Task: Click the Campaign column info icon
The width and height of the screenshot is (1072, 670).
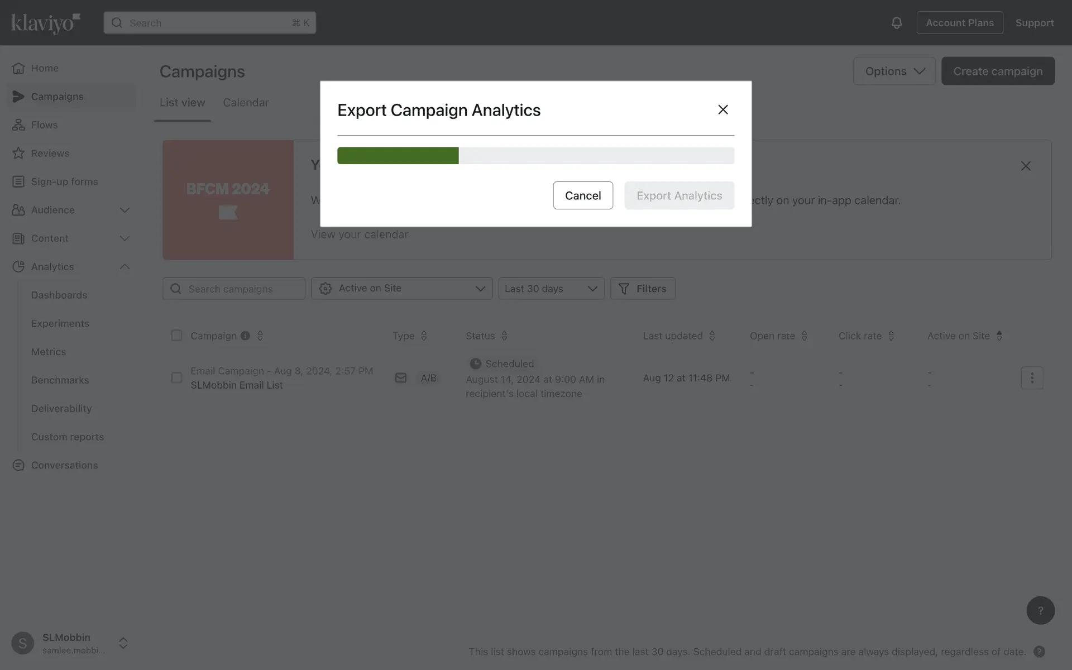Action: [245, 336]
